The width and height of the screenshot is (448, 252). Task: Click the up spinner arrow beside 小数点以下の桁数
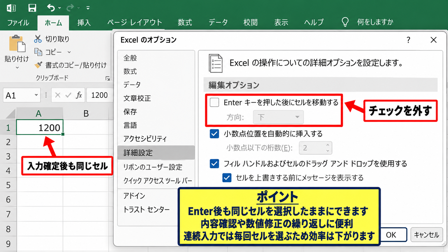(x=328, y=145)
